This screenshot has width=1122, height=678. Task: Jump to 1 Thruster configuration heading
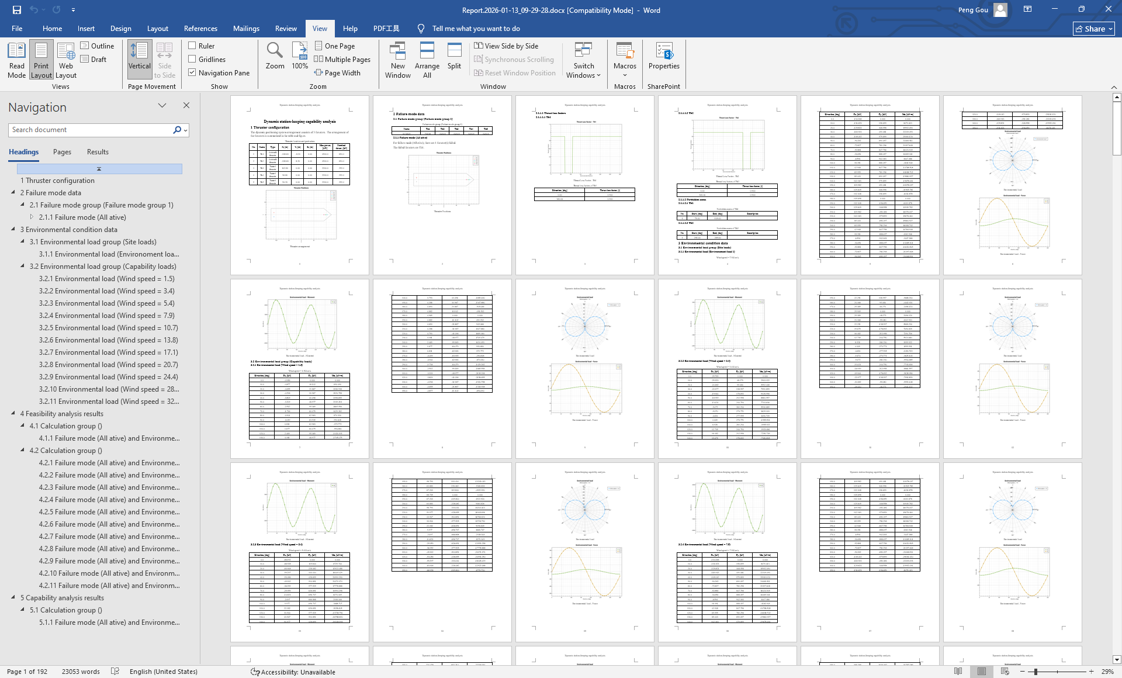(57, 180)
